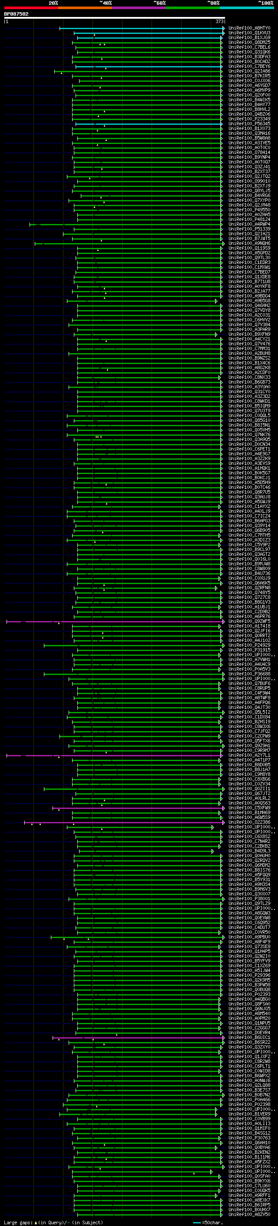Select the UniRef100_A6PR76 label
This screenshot has height=1226, width=278.
(x=249, y=617)
